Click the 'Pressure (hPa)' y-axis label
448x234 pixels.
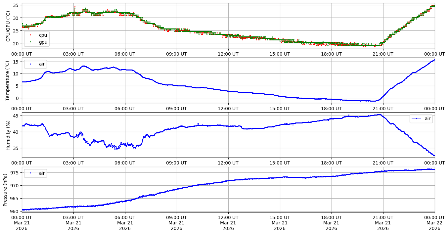5,190
